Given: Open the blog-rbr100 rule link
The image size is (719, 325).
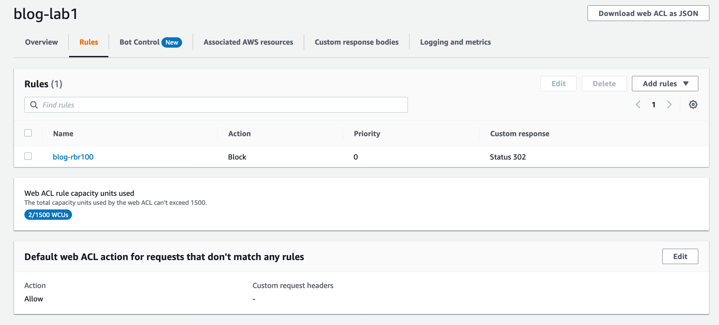Looking at the screenshot, I should (x=73, y=157).
